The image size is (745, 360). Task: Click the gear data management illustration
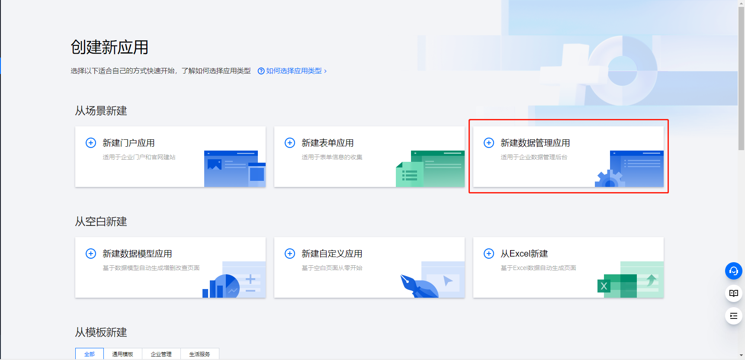[629, 169]
